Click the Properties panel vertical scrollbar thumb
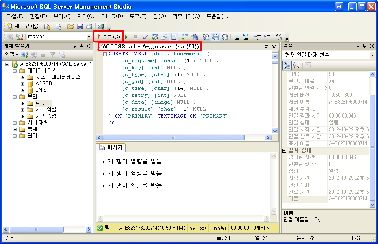Image resolution: width=378 pixels, height=244 pixels. pos(372,148)
